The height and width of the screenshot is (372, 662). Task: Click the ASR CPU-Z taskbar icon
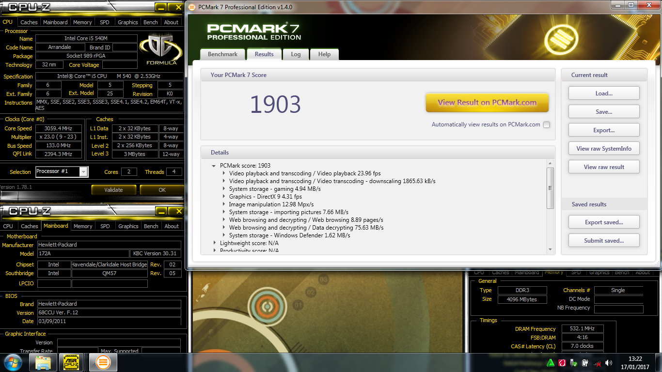click(x=72, y=362)
